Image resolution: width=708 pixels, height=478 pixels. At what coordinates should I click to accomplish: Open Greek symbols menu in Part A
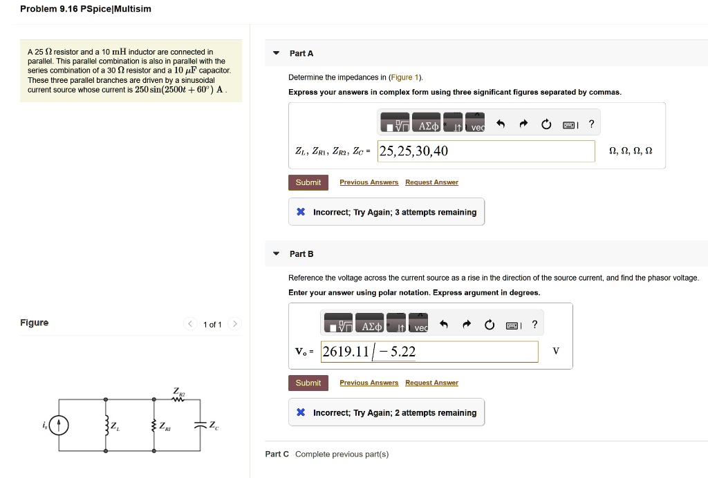coord(427,124)
